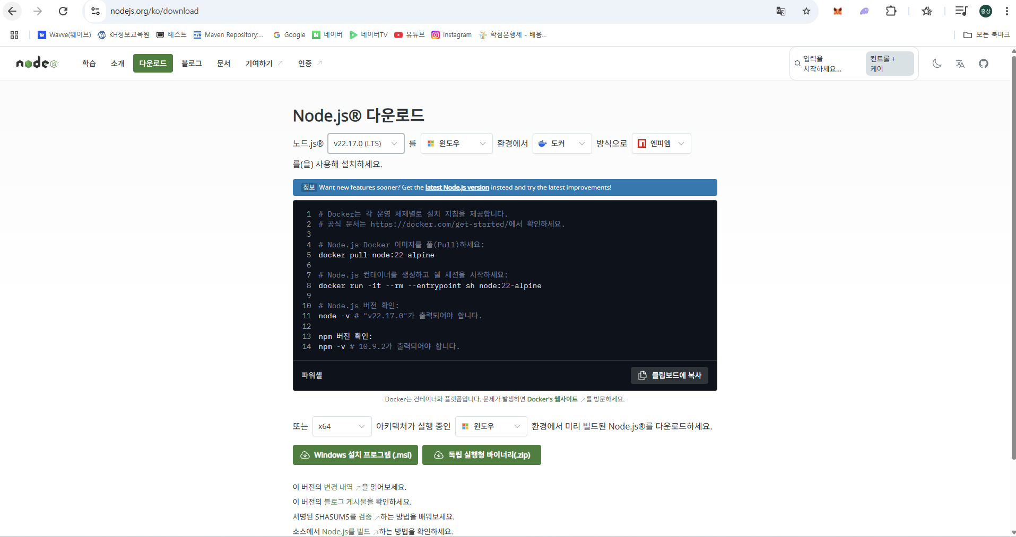Screen dimensions: 1016x537
Task: Open the Chrome three-dot menu
Action: pos(1007,11)
